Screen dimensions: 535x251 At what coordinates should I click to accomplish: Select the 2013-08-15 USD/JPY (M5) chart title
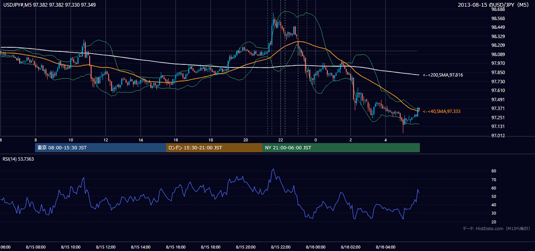point(494,5)
